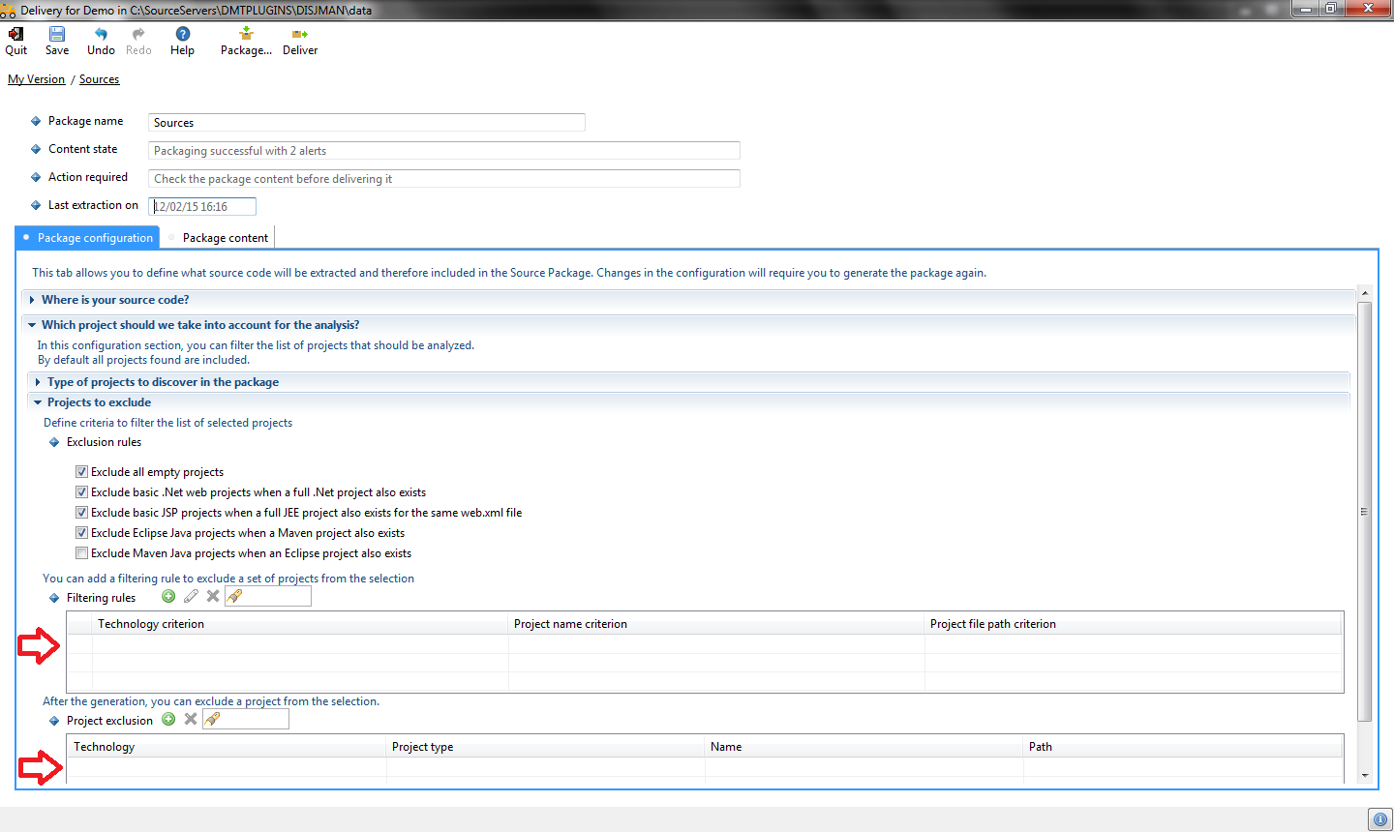Image resolution: width=1394 pixels, height=832 pixels.
Task: Go to My Version breadcrumb link
Action: (x=36, y=79)
